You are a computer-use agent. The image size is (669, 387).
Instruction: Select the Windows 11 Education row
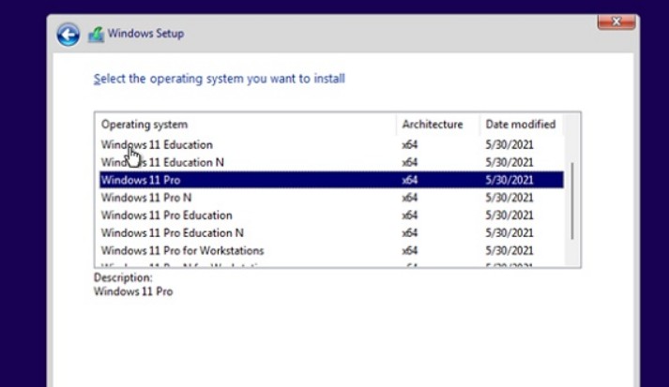[331, 145]
